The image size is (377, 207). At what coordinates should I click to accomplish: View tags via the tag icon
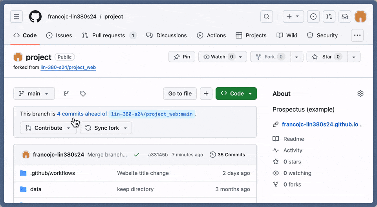82,93
